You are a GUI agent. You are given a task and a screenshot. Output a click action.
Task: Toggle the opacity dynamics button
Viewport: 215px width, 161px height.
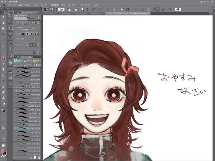click(x=38, y=28)
